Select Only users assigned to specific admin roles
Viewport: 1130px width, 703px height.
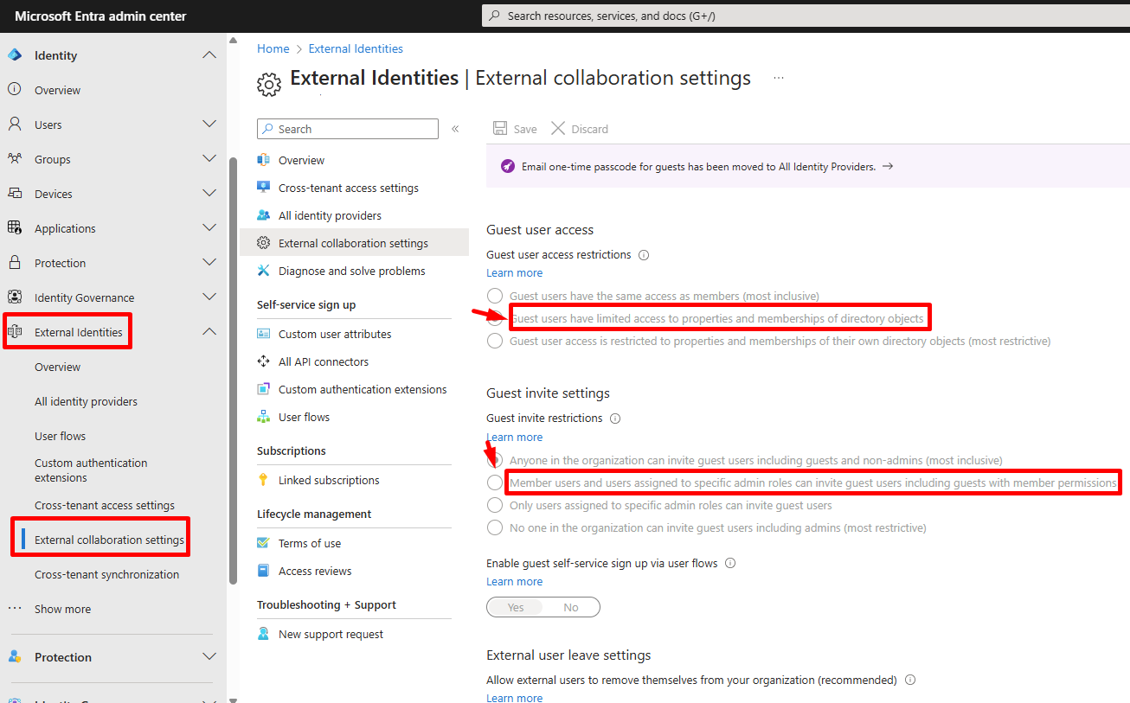pyautogui.click(x=495, y=505)
